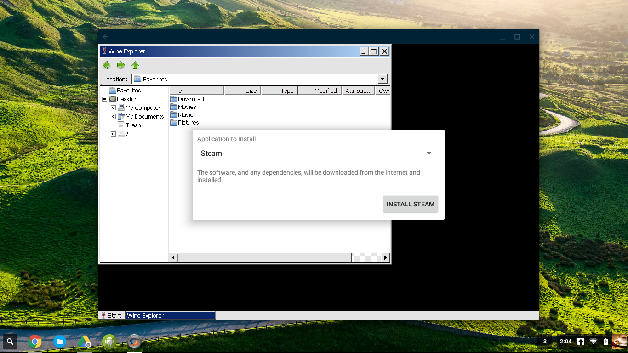The image size is (628, 353).
Task: Click the Wine Start button
Action: 111,315
